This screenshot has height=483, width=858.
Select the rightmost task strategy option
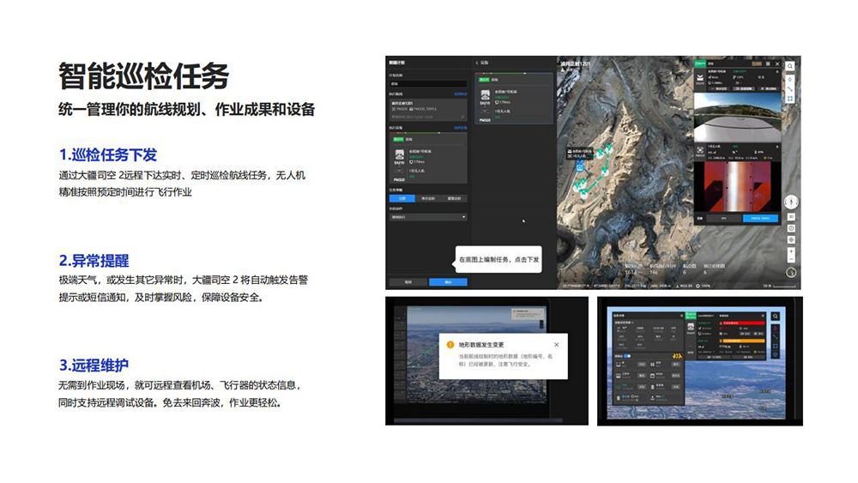455,197
